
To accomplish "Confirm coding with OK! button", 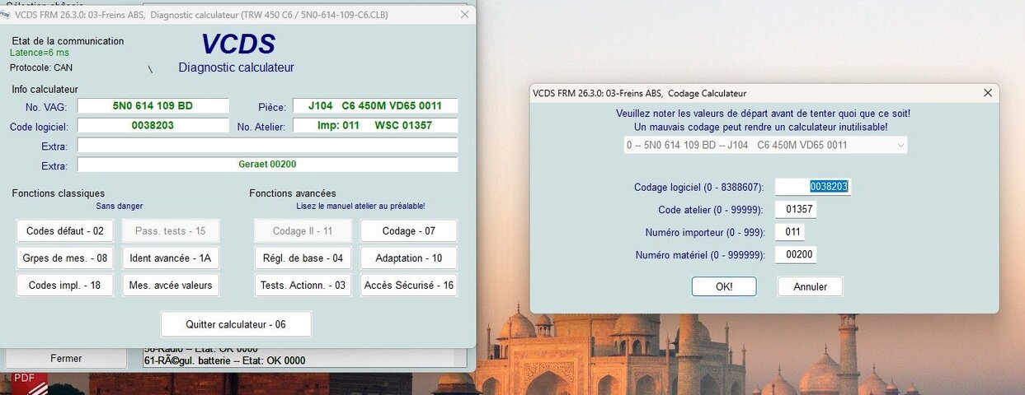I will [724, 286].
